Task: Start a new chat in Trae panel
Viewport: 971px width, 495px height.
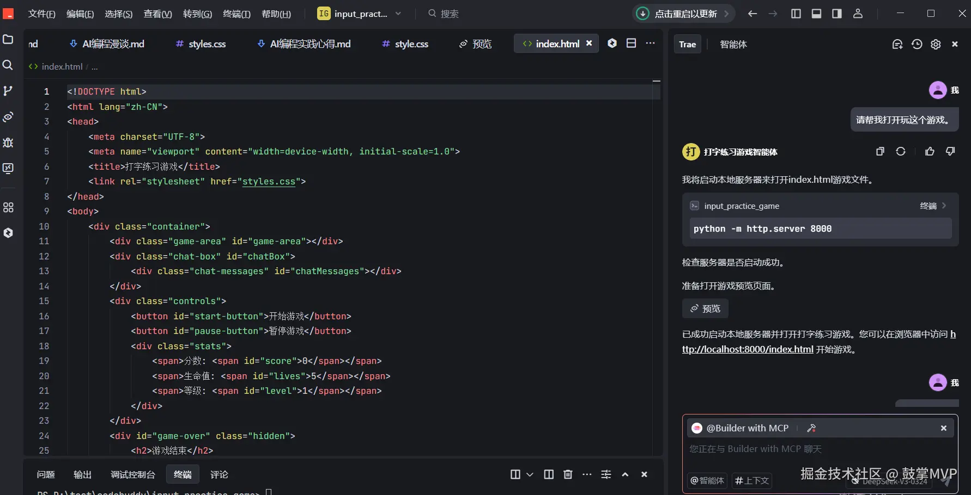Action: tap(897, 45)
